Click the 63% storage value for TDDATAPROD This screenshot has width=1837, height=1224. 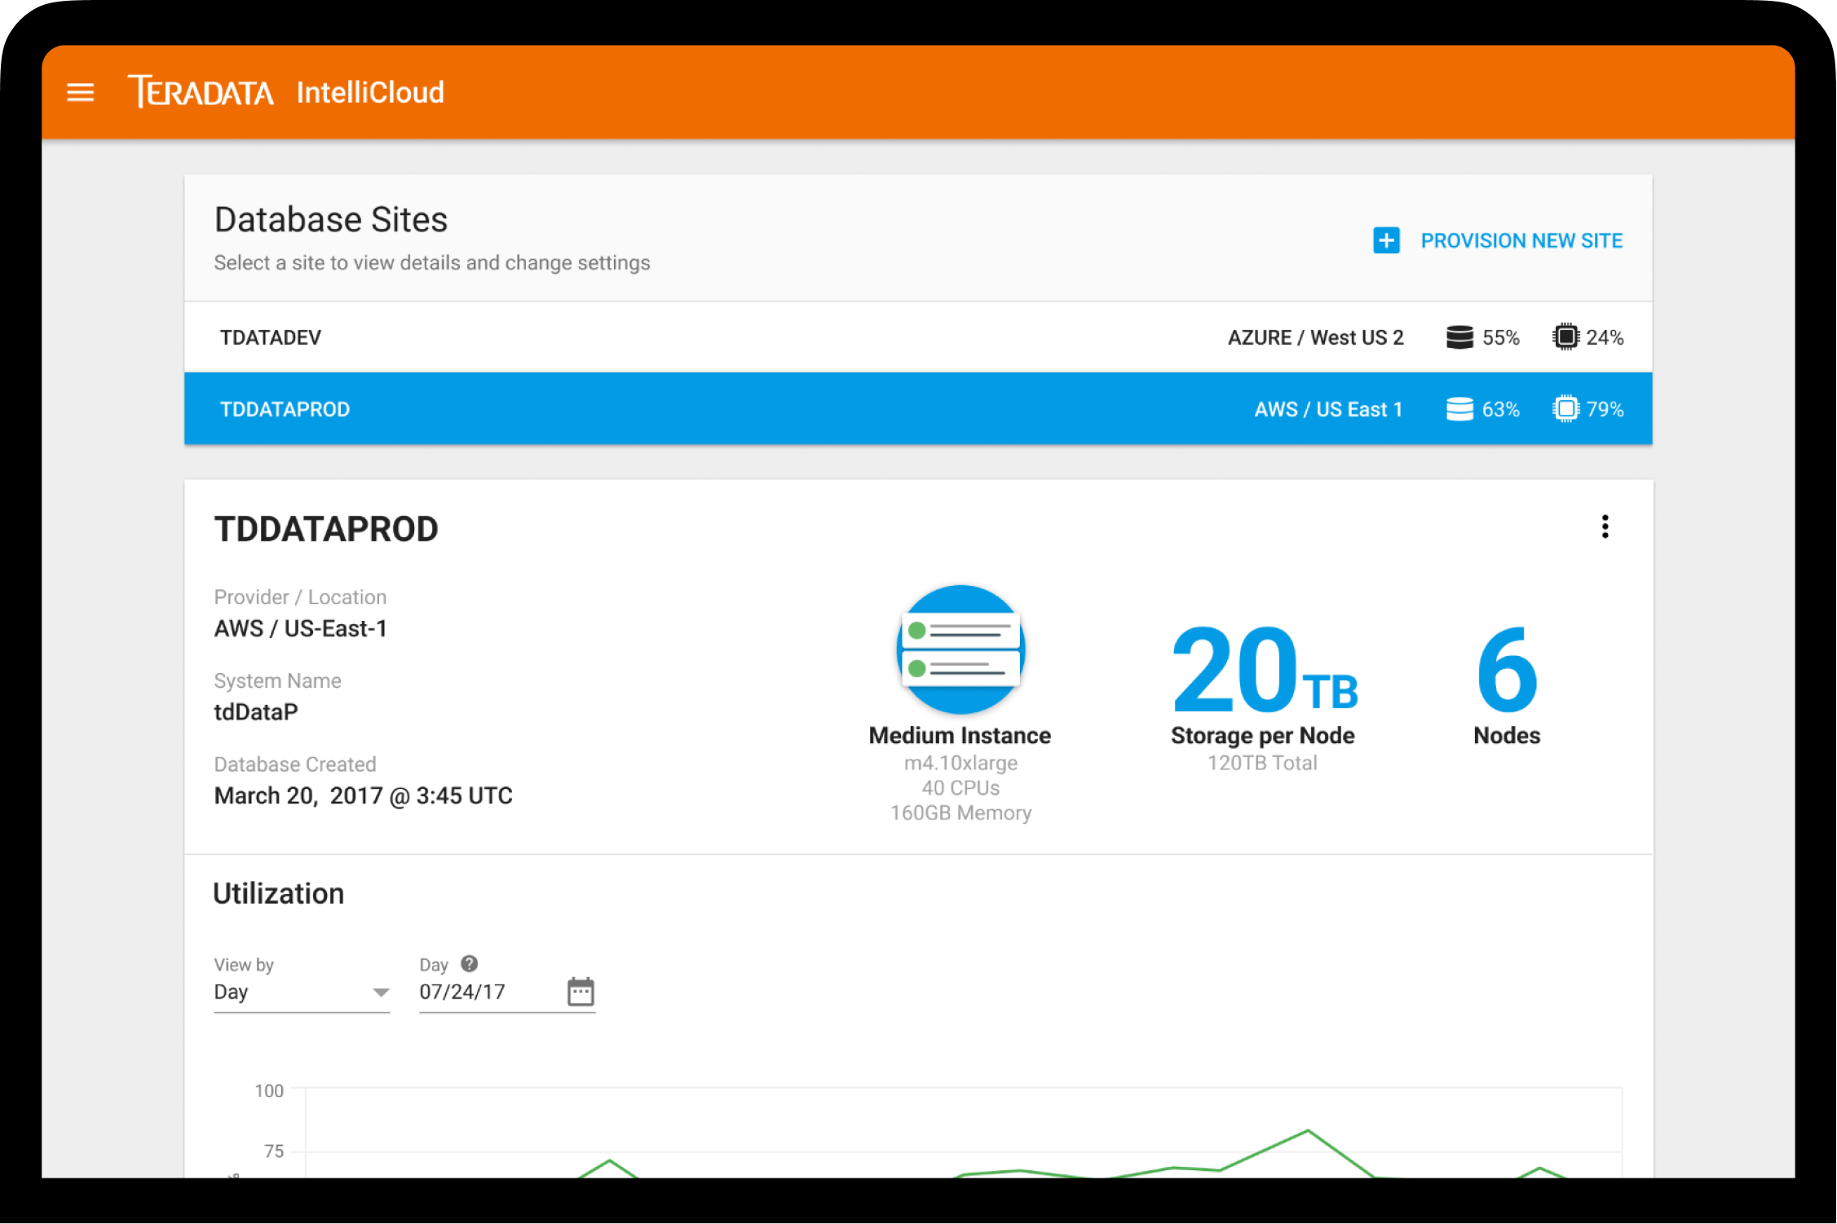pyautogui.click(x=1500, y=409)
